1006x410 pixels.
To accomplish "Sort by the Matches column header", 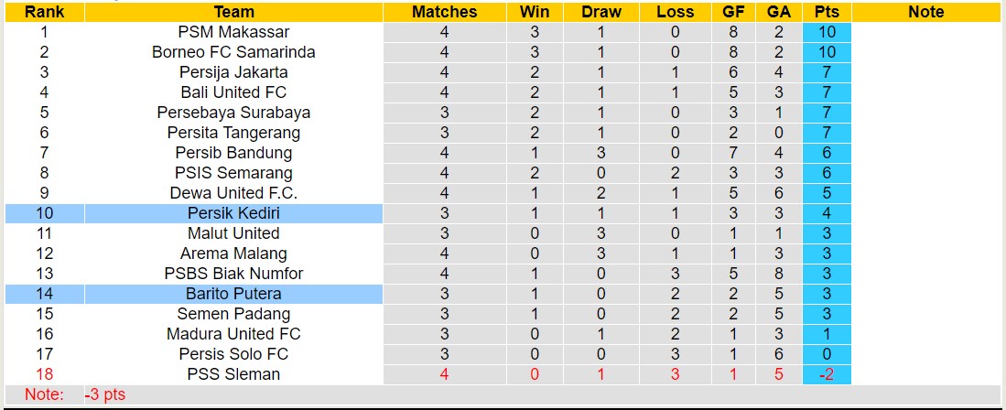I will [x=444, y=12].
